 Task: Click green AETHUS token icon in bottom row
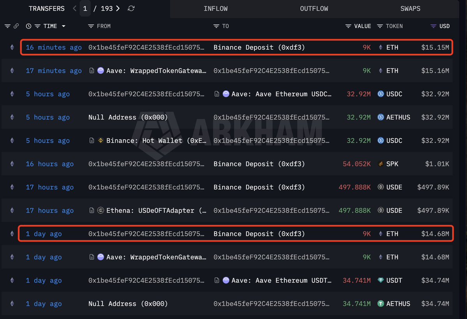[x=381, y=303]
